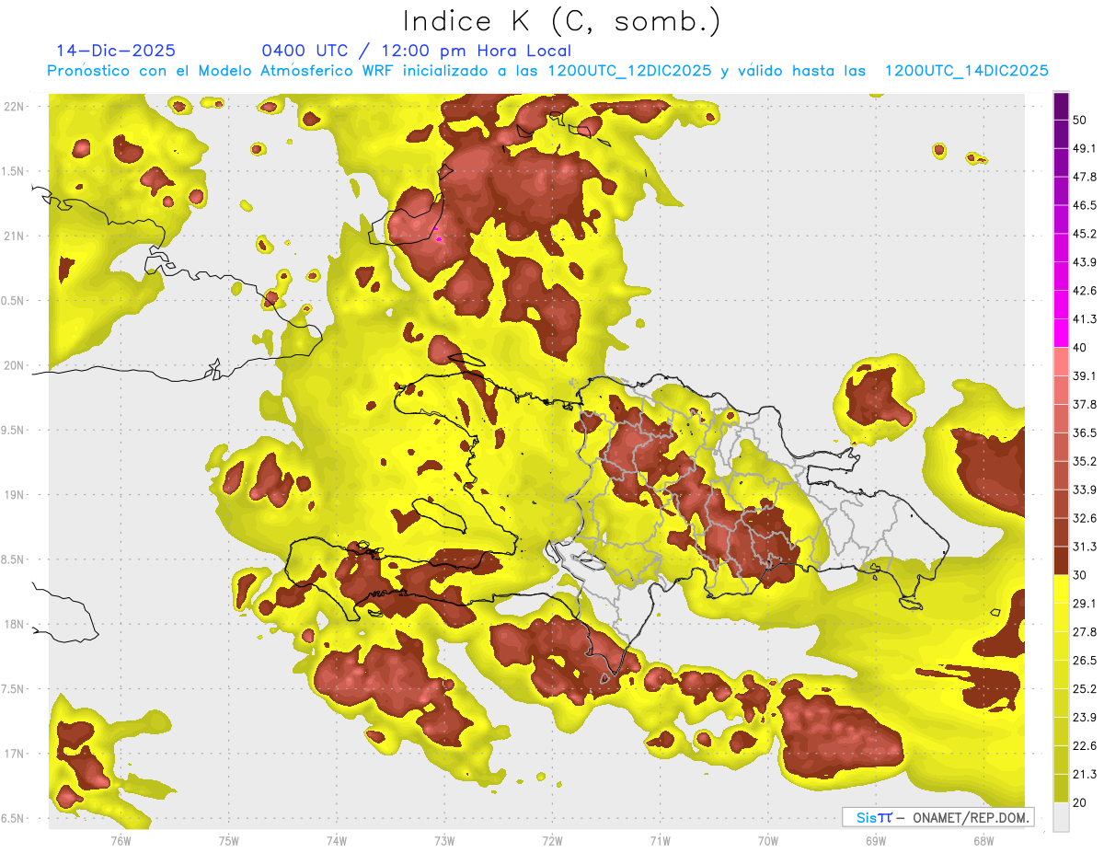Image resolution: width=1104 pixels, height=853 pixels.
Task: Click the "1.5N" latitude axis label
Action: pos(14,171)
